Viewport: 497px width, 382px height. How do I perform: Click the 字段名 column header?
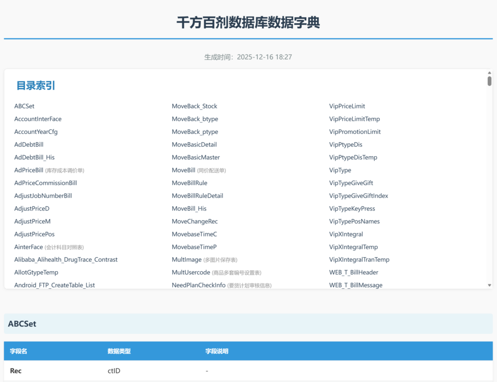tap(18, 351)
